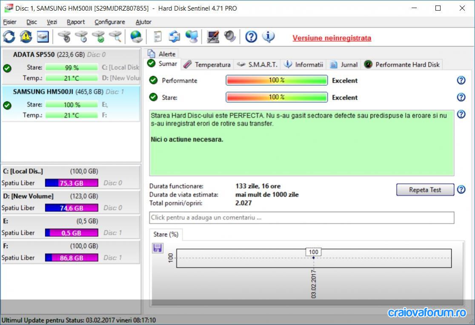This screenshot has height=325, width=475.
Task: Open the Jurnal tab
Action: point(344,65)
